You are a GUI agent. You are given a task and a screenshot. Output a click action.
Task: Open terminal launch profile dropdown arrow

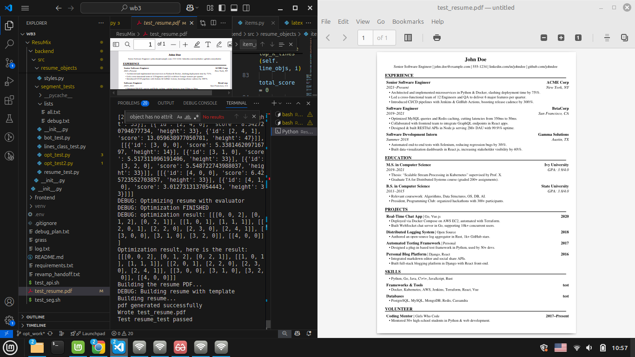click(x=281, y=103)
